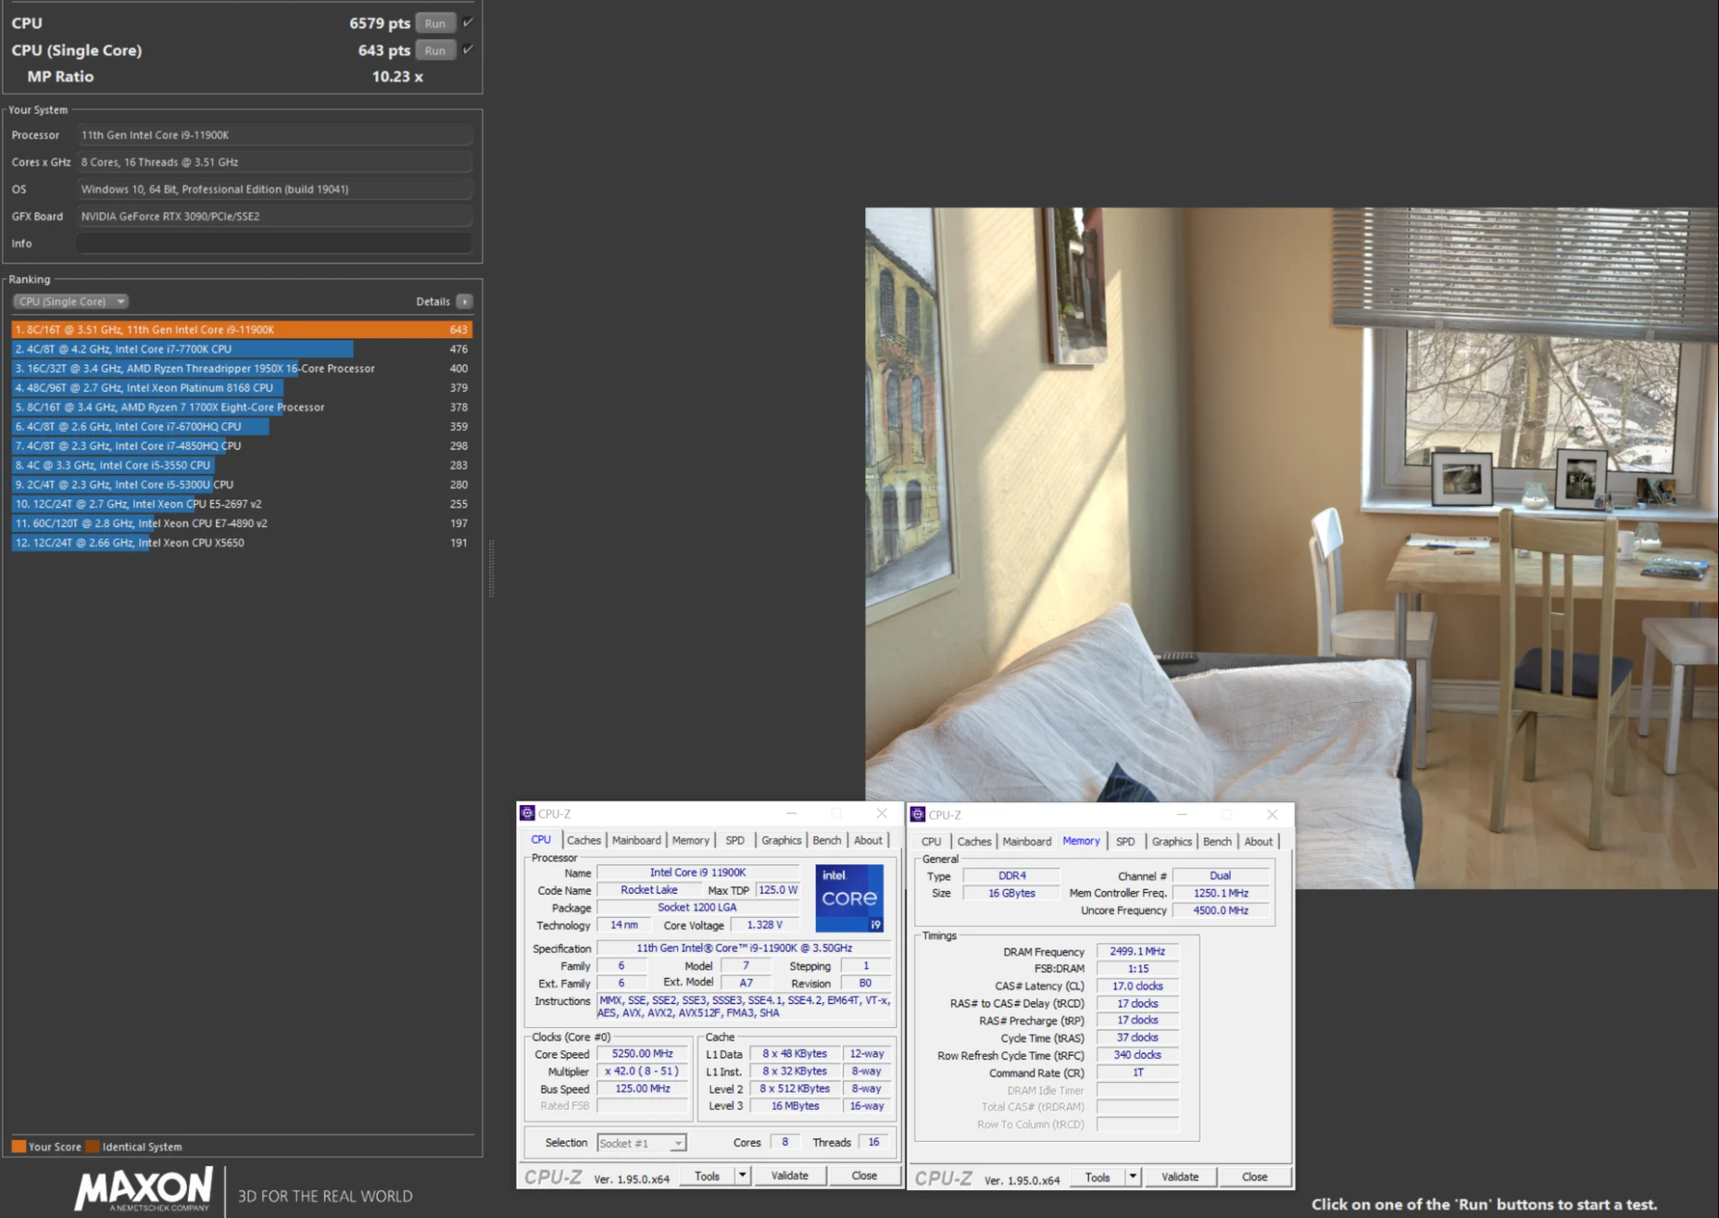Minimize the left CPU-Z window
The height and width of the screenshot is (1218, 1719).
792,813
